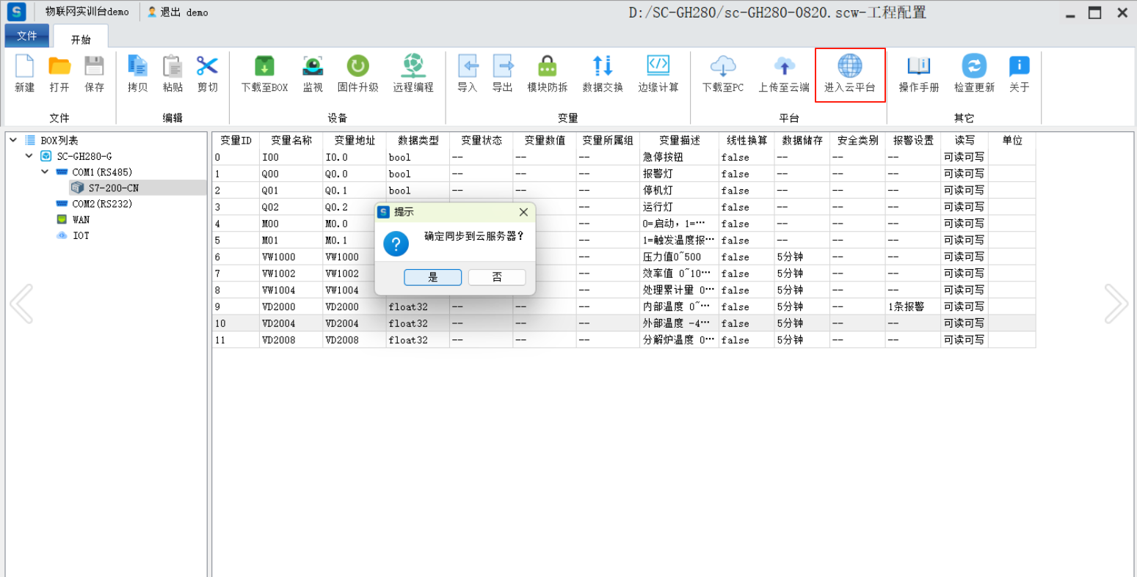Open the 文件 menu tab
The image size is (1137, 577).
27,36
